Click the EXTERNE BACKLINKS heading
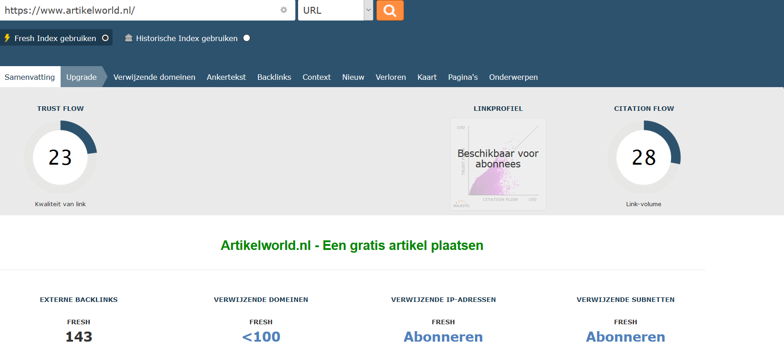Screen dimensions: 784x348 point(79,300)
